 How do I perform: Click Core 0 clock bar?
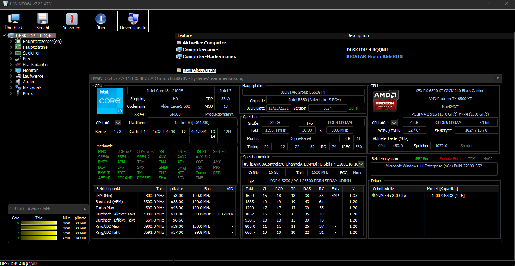coord(39,223)
